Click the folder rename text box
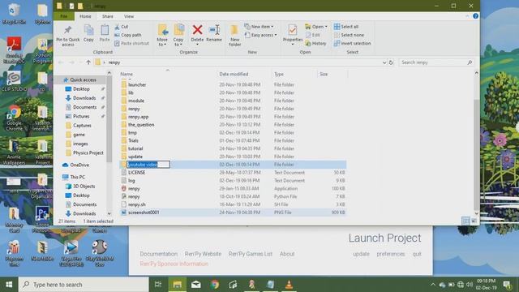519x292 pixels. [148, 165]
